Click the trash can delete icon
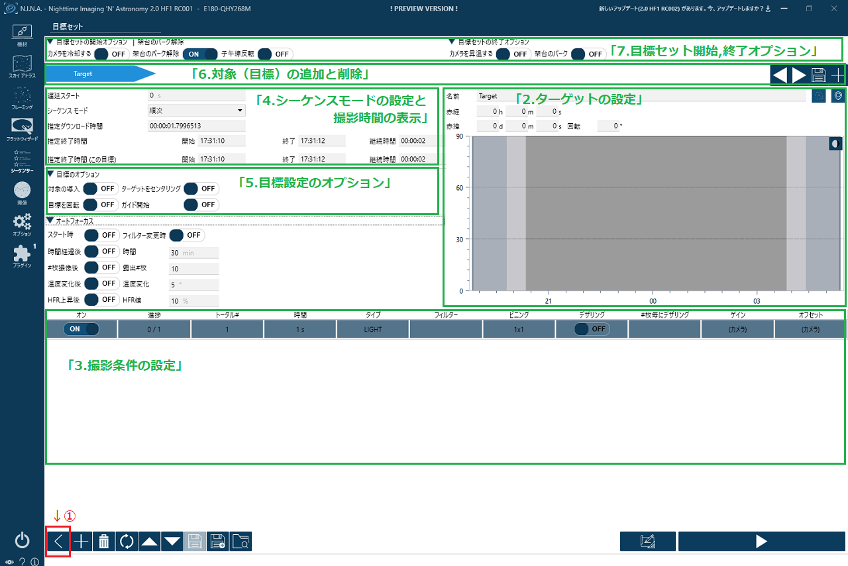The width and height of the screenshot is (848, 566). tap(104, 542)
